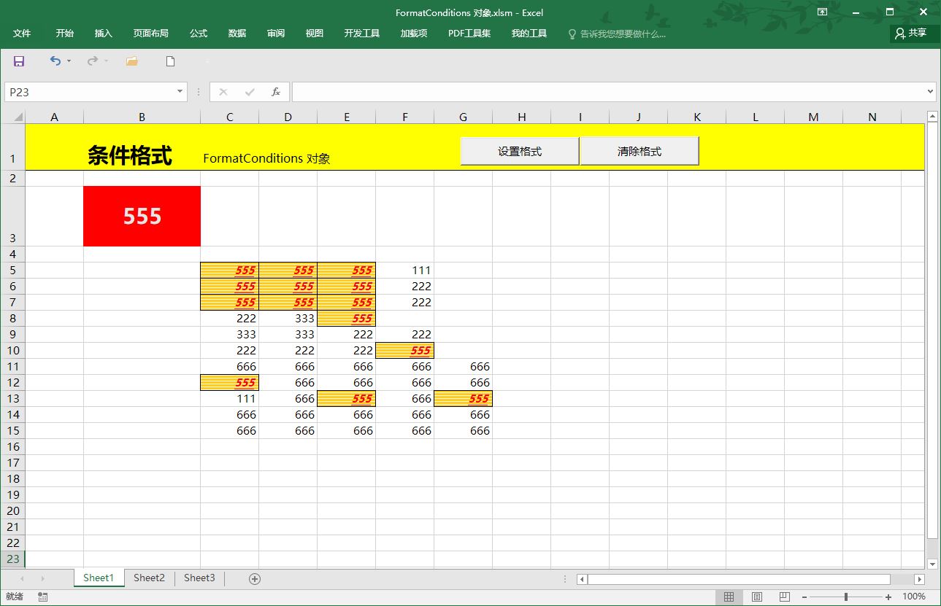Open the 我的工具 ribbon tab
Screen dimensions: 941x606
pos(529,34)
